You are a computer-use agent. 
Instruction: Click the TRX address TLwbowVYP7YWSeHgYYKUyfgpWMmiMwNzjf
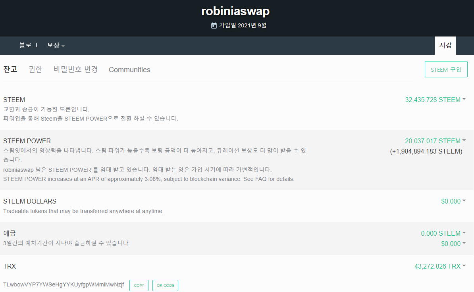point(64,284)
